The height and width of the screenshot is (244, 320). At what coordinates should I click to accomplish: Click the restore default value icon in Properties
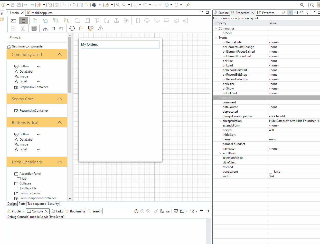pyautogui.click(x=302, y=13)
